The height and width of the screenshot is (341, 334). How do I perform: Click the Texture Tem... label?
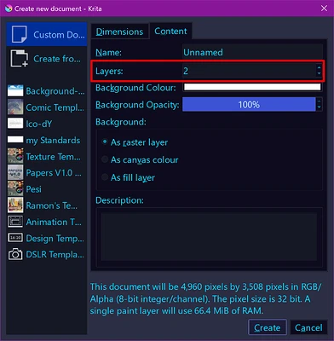pyautogui.click(x=53, y=157)
